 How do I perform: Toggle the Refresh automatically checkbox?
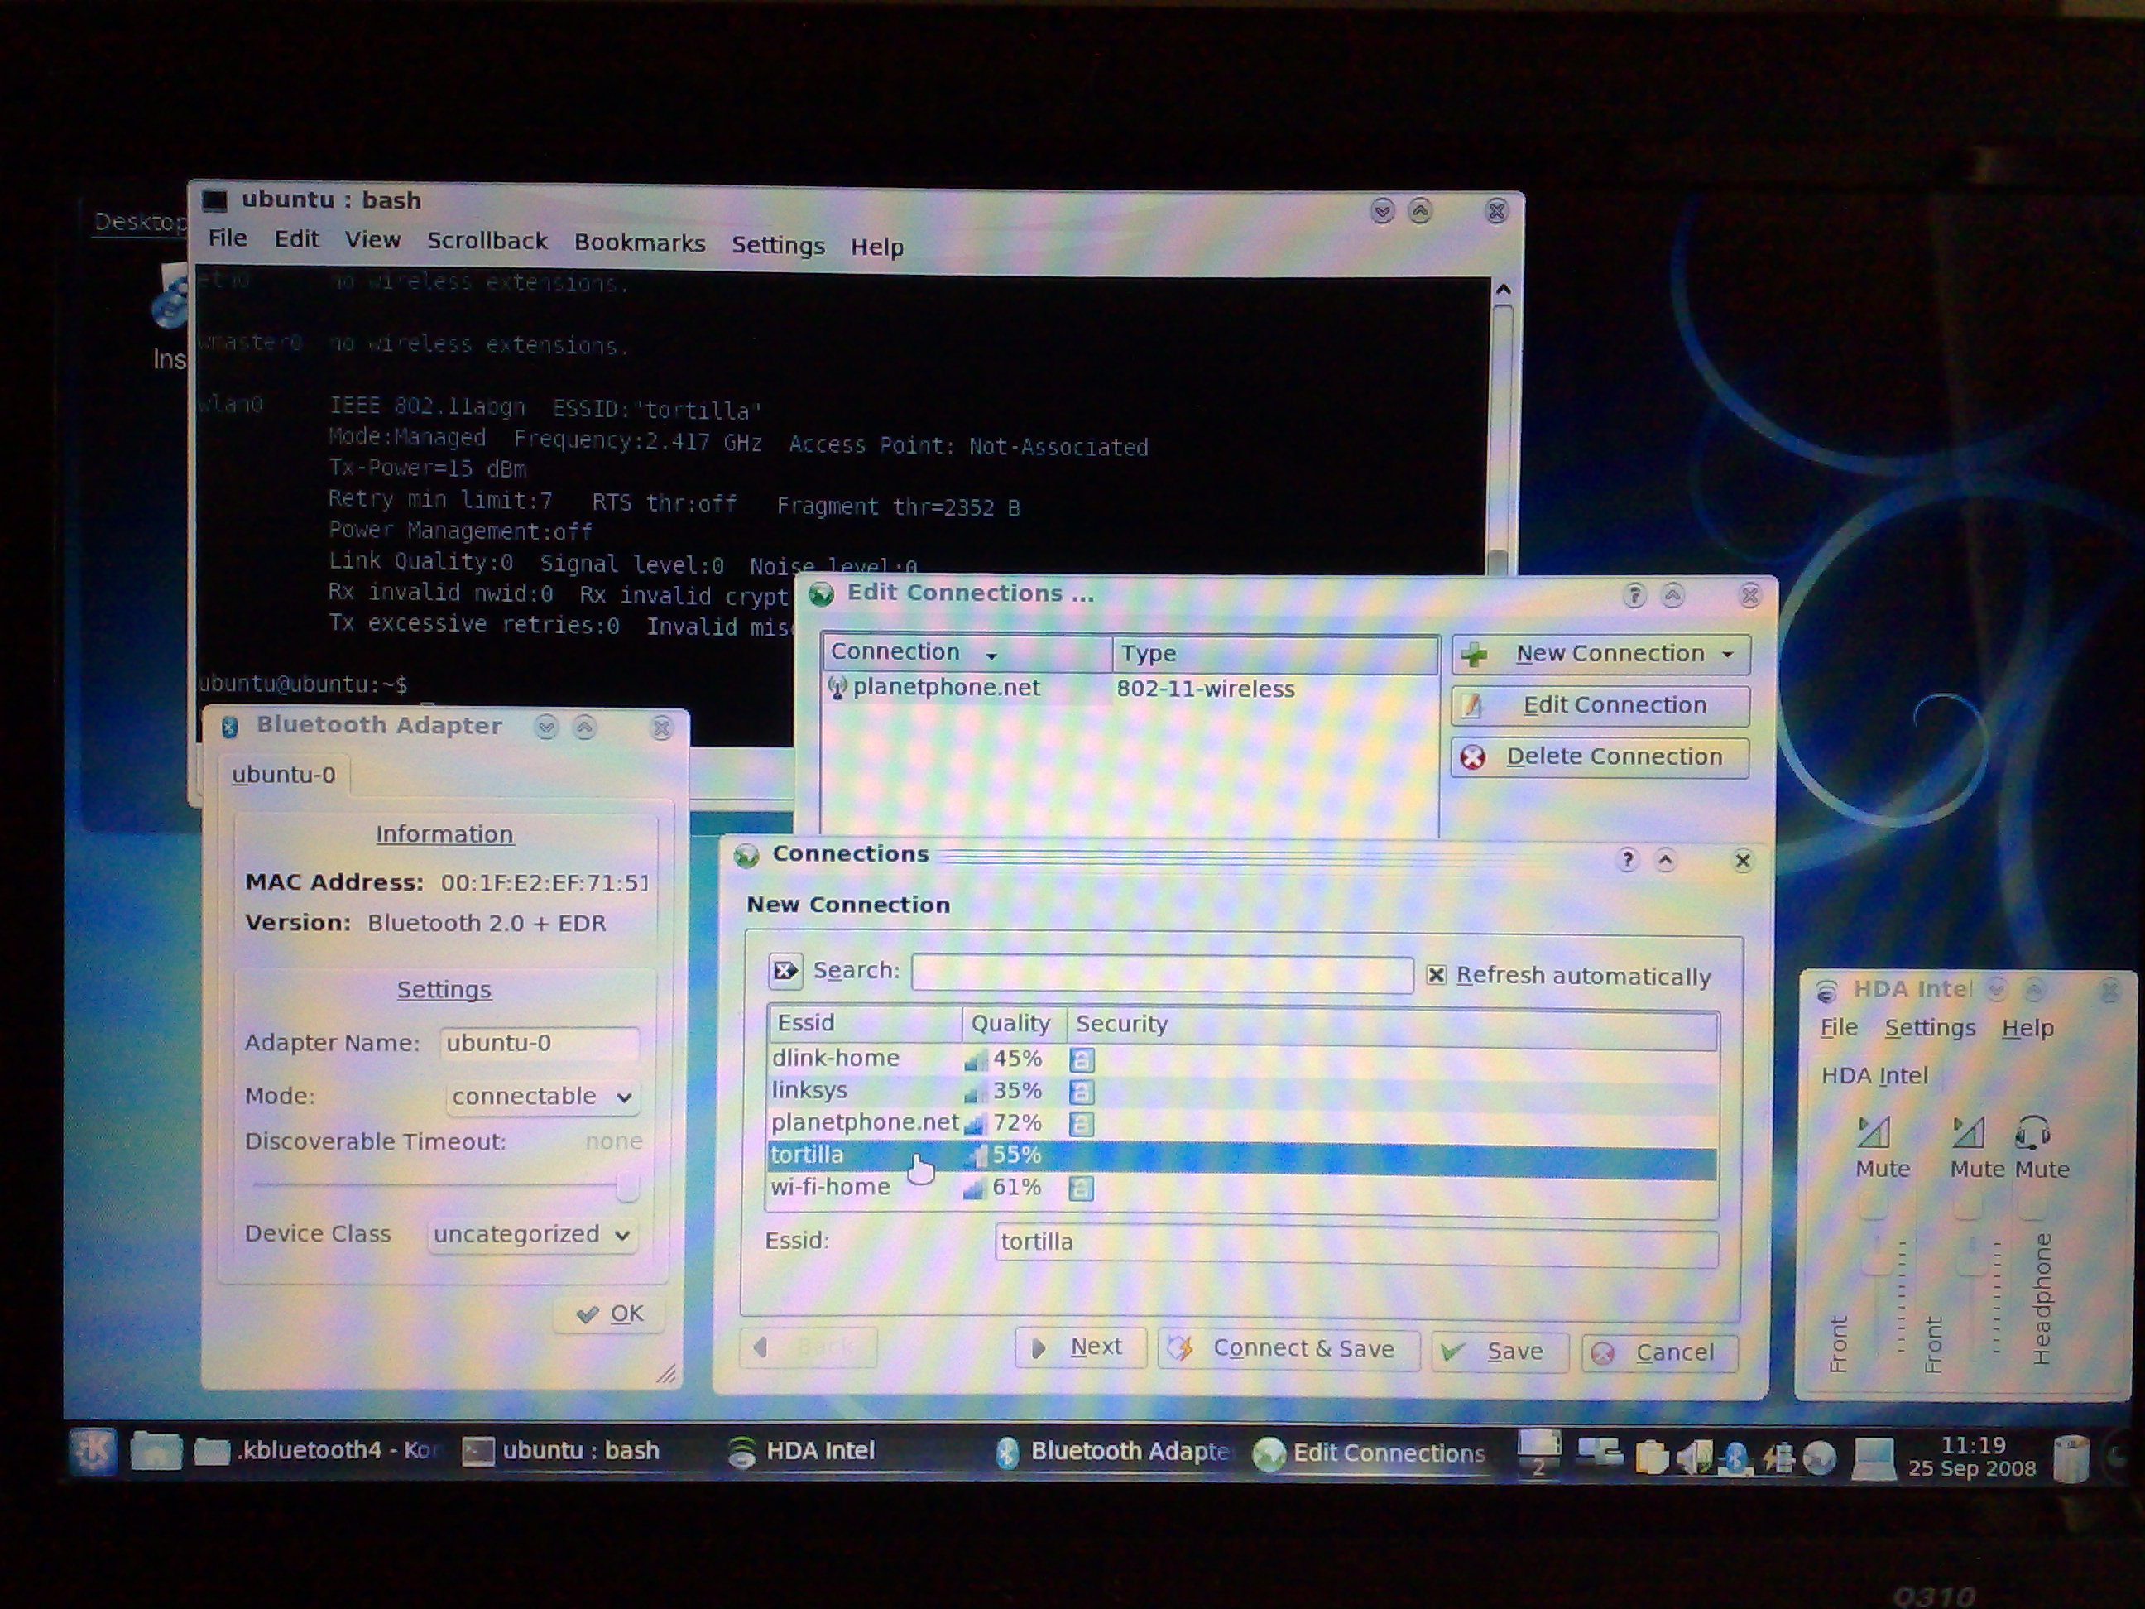1436,975
